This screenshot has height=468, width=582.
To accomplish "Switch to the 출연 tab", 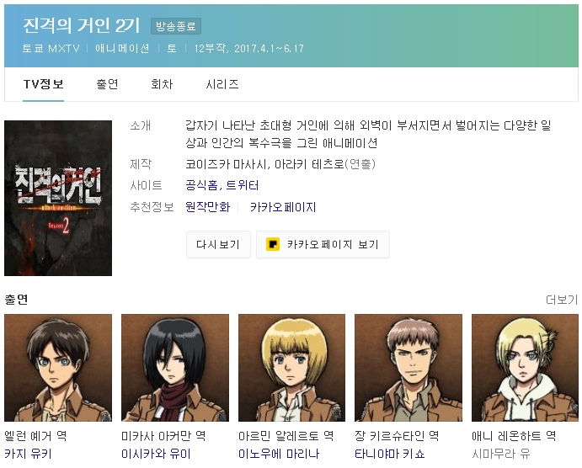I will point(107,84).
